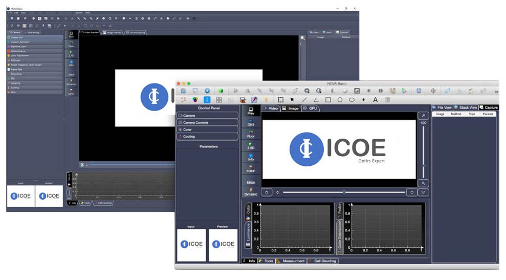The image size is (506, 280).
Task: Select the text annotation A tool
Action: pyautogui.click(x=376, y=100)
